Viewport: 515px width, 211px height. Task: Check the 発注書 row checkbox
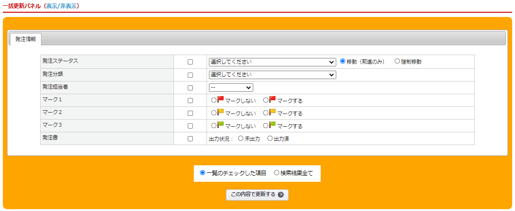point(191,139)
